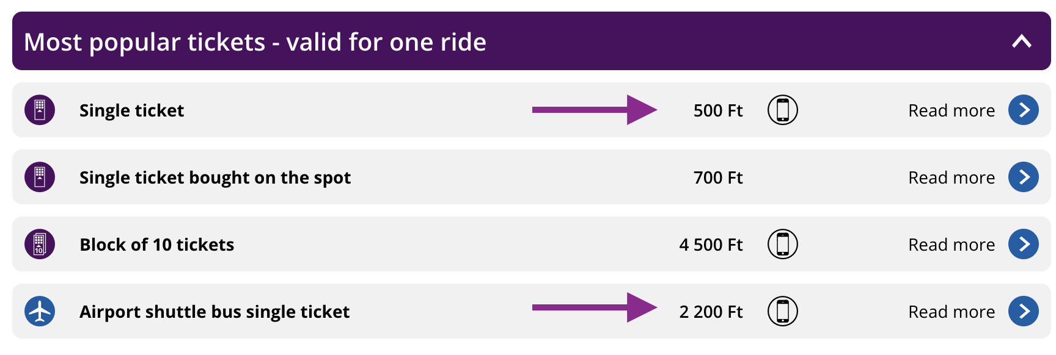Viewport: 1056px width, 355px height.
Task: Click the mobile phone icon beside 4 500 Ft
Action: (783, 244)
